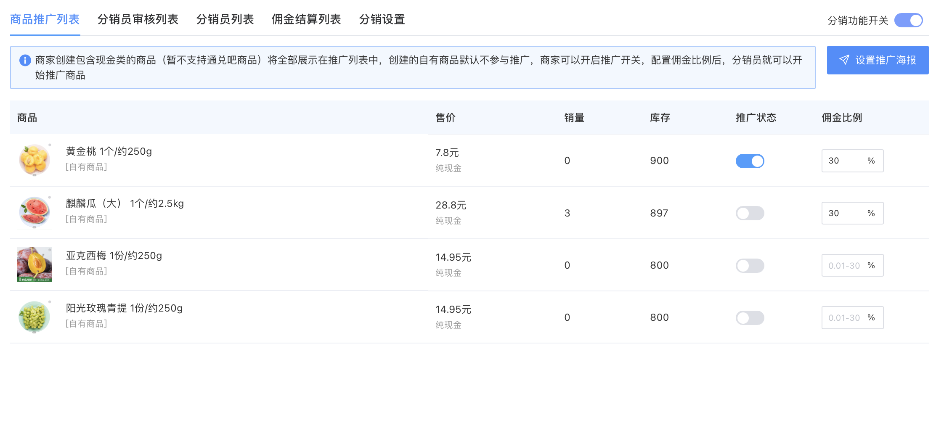This screenshot has width=944, height=428.
Task: Click the 黄金桃 product thumbnail
Action: tap(34, 160)
